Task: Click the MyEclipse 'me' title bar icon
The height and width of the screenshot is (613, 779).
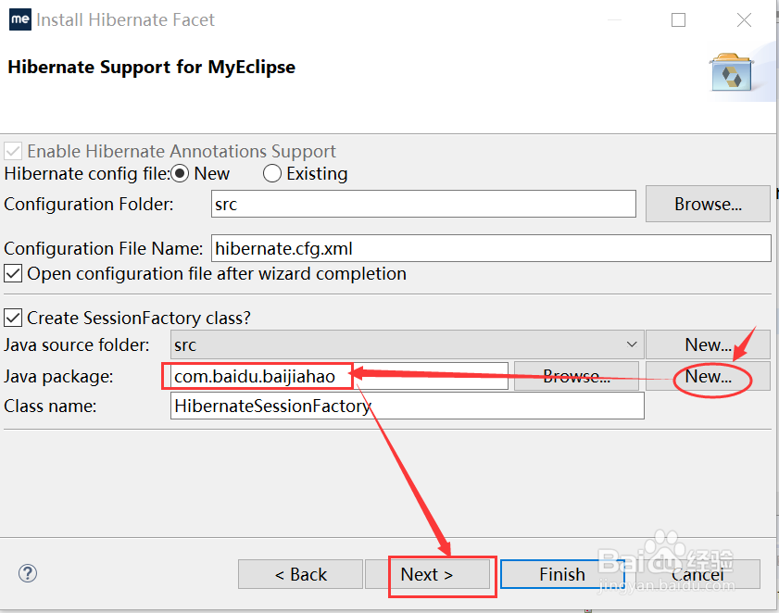Action: [x=19, y=19]
